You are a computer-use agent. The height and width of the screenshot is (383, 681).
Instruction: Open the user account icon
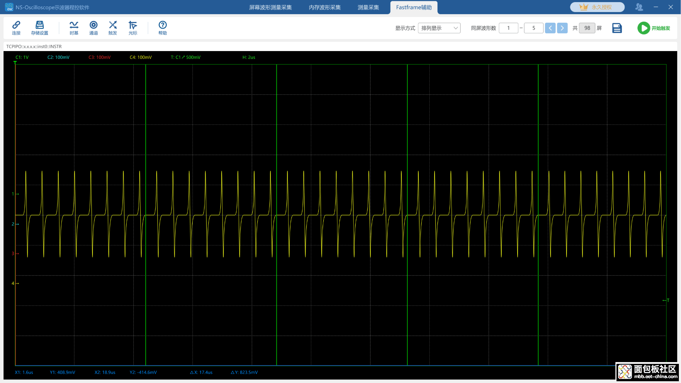[639, 7]
